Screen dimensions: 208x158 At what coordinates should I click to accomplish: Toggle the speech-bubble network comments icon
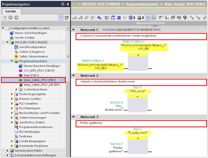(125, 17)
